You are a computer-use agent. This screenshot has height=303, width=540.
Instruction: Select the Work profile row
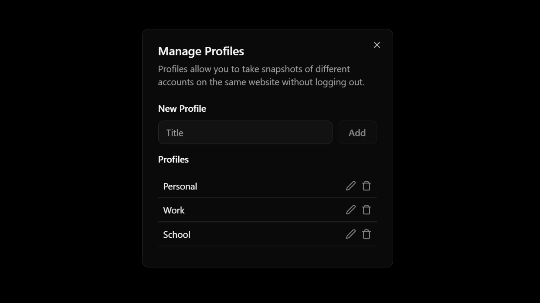pos(268,210)
